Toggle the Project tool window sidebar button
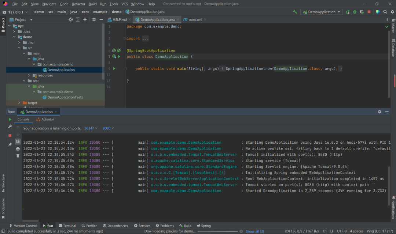The height and width of the screenshot is (234, 396). point(3,25)
